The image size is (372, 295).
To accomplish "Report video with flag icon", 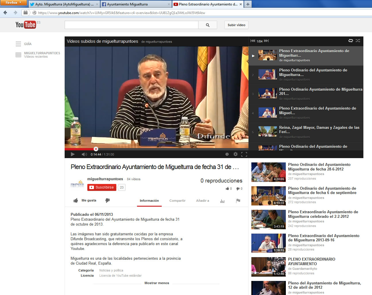I will coord(238,201).
